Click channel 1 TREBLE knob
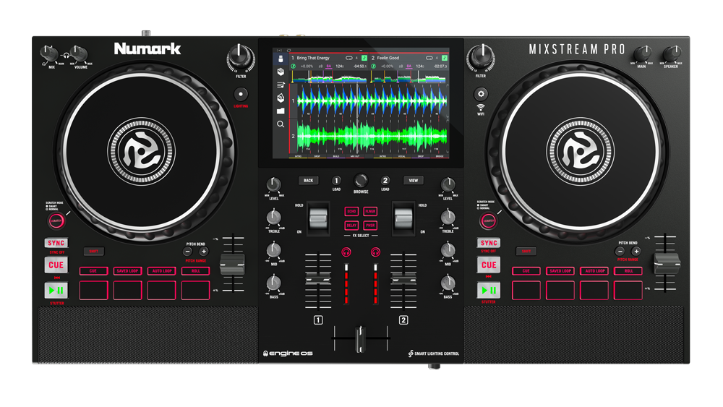 (274, 217)
